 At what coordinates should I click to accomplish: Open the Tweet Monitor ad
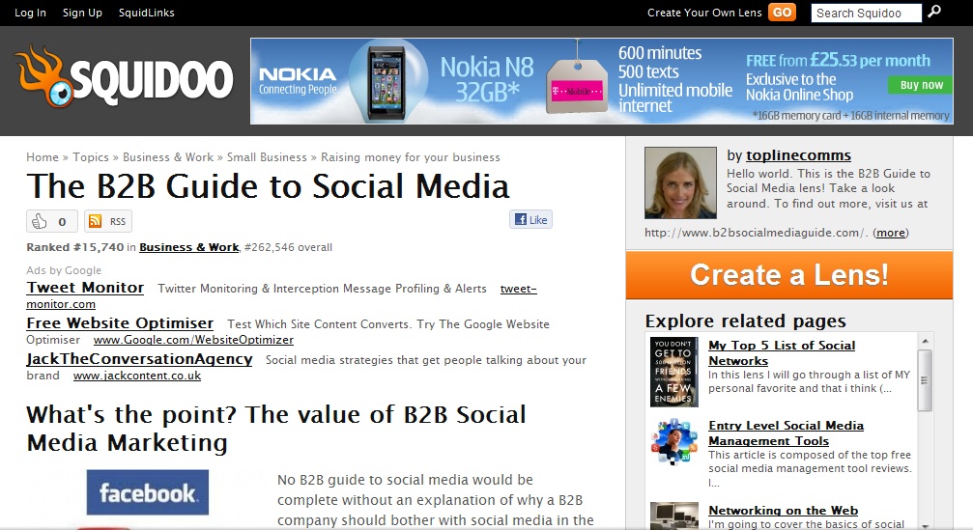coord(85,288)
